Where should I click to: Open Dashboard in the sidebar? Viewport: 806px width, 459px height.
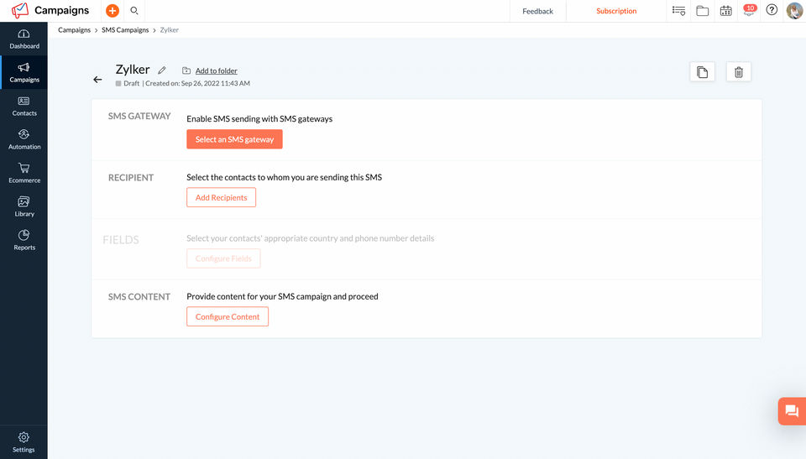tap(24, 39)
